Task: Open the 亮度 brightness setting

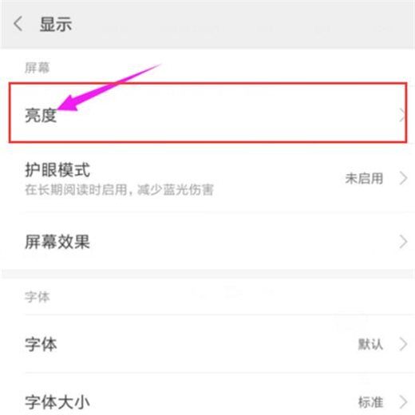Action: tap(207, 115)
